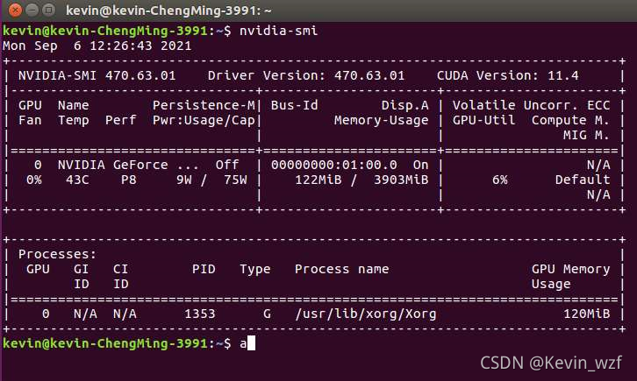Click the 43C temperature reading
This screenshot has height=381, width=637.
pos(77,180)
